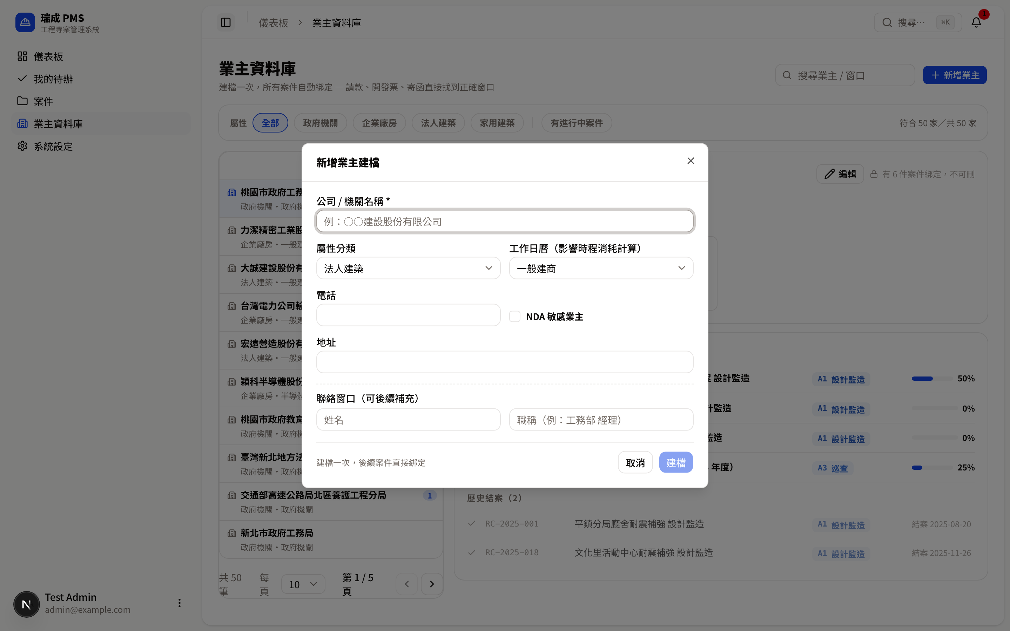Click the 儀表板 breadcrumb link
The image size is (1010, 631).
tap(274, 23)
